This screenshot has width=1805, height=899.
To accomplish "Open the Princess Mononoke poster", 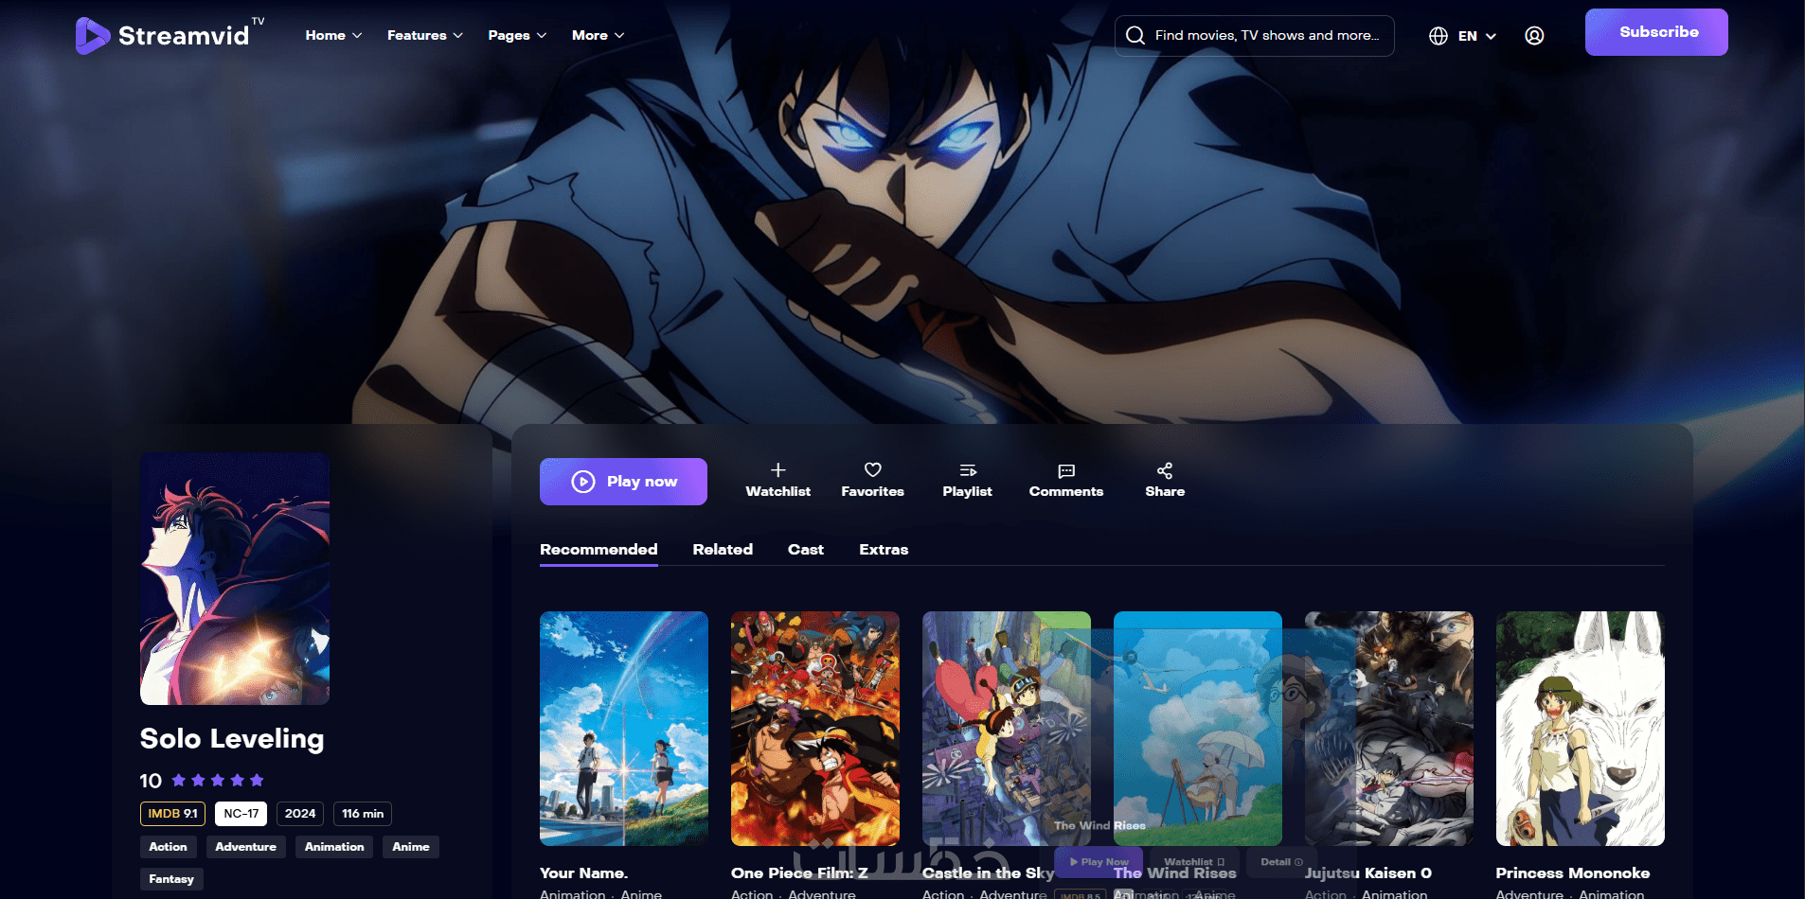I will coord(1581,729).
